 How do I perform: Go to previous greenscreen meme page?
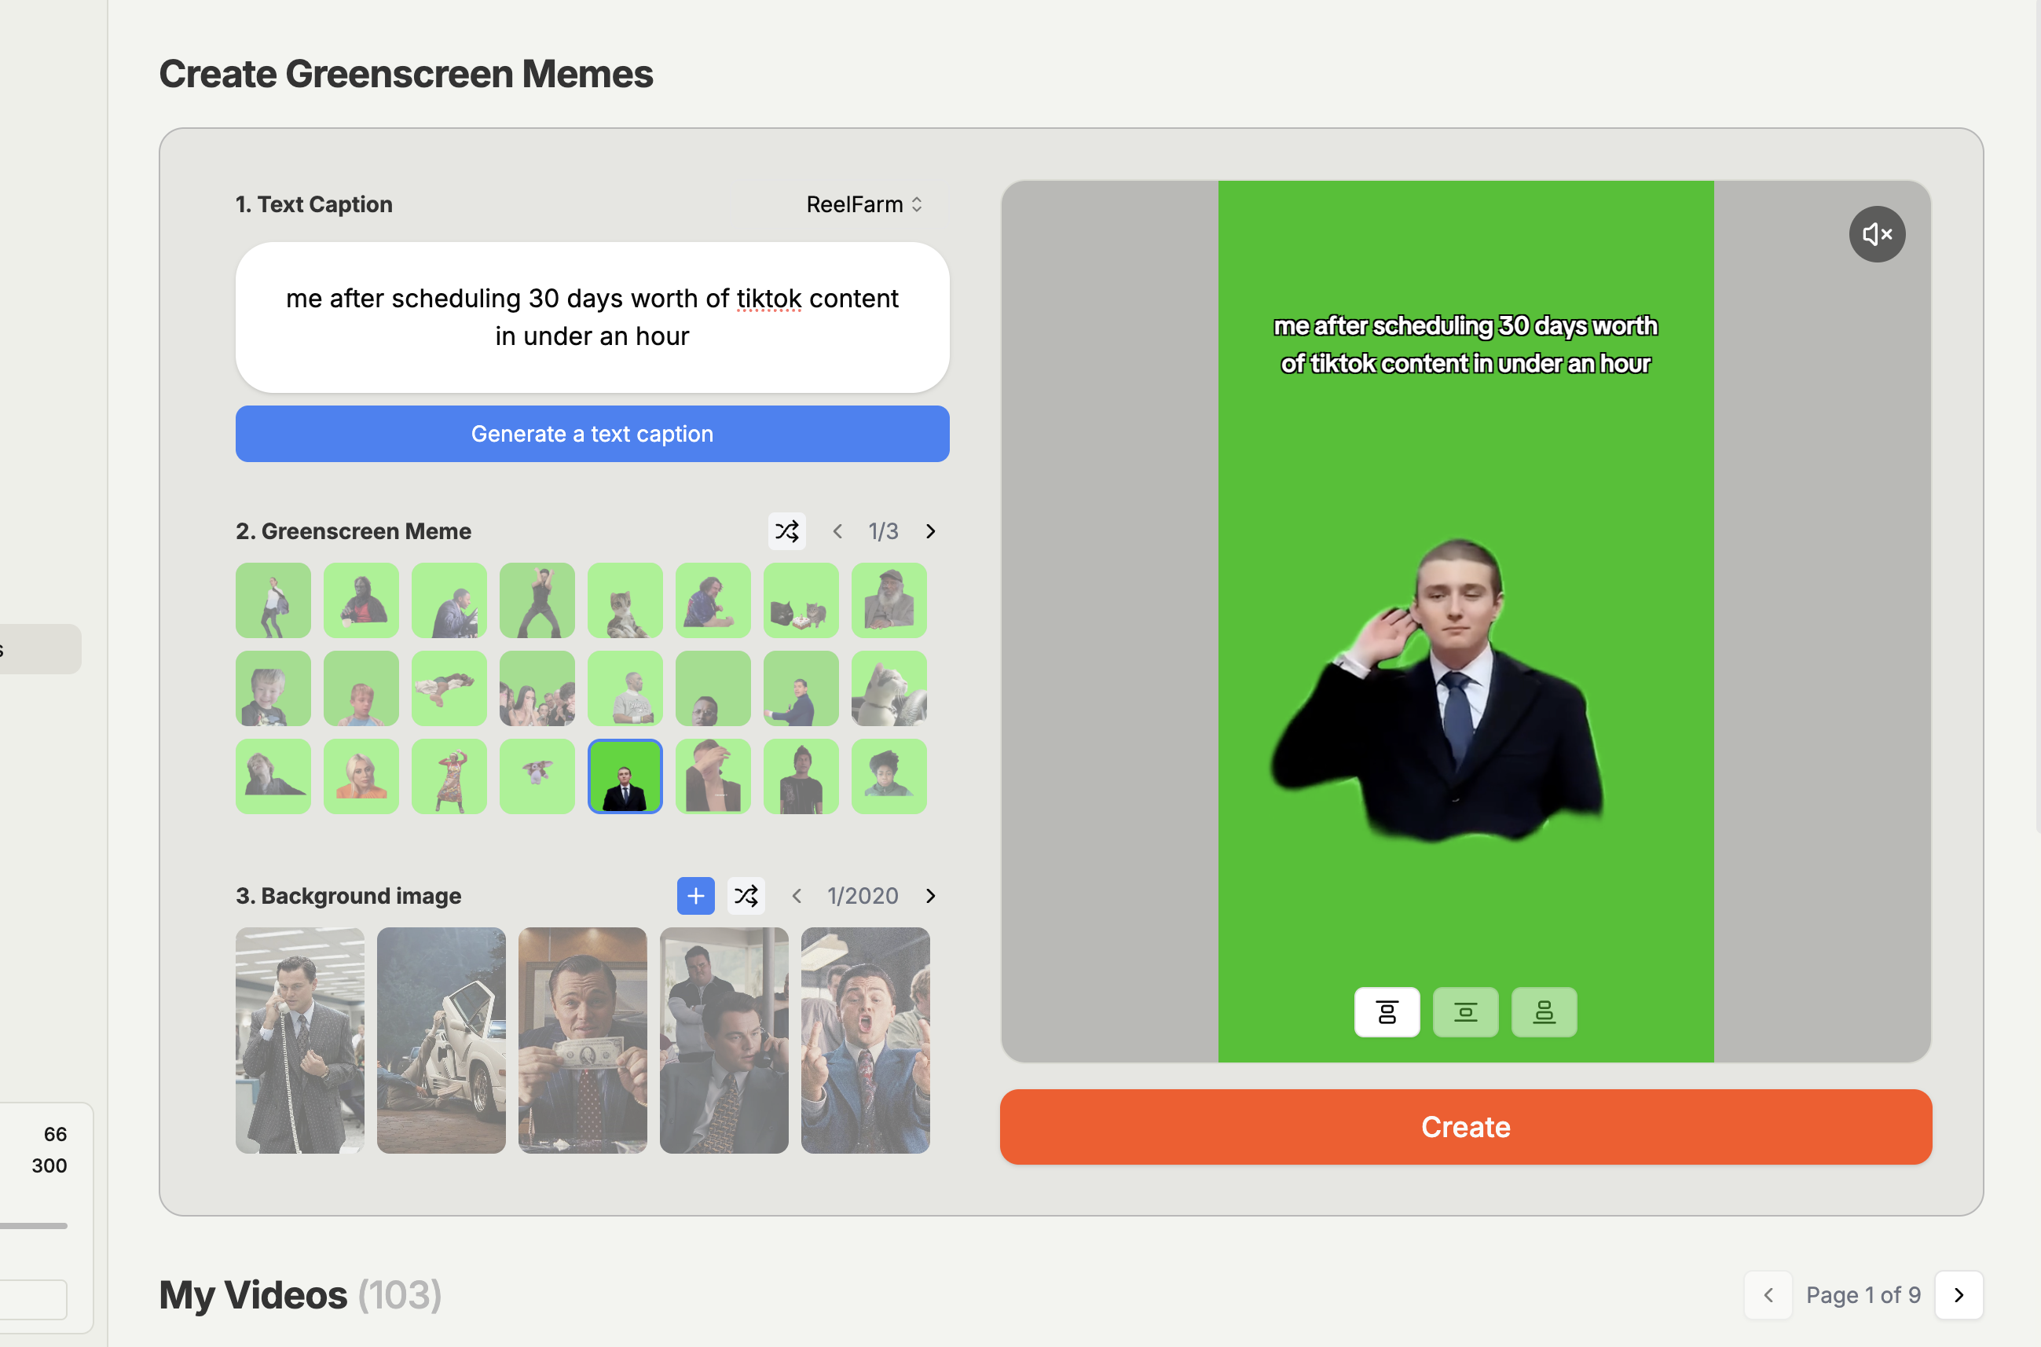point(837,531)
